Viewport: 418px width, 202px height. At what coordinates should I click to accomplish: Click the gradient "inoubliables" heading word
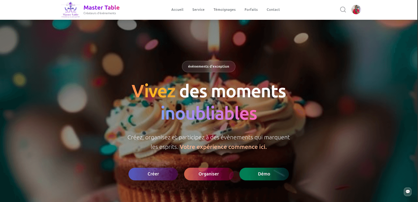coord(209,113)
